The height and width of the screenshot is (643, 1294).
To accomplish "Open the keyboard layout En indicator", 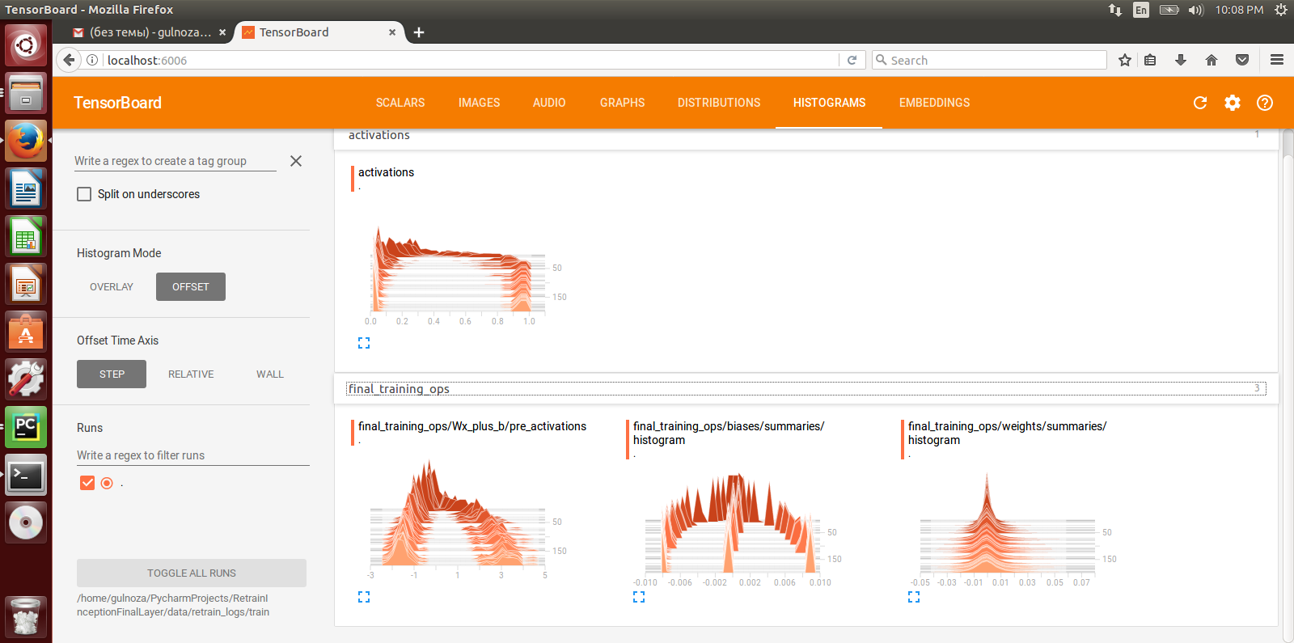I will coord(1141,10).
